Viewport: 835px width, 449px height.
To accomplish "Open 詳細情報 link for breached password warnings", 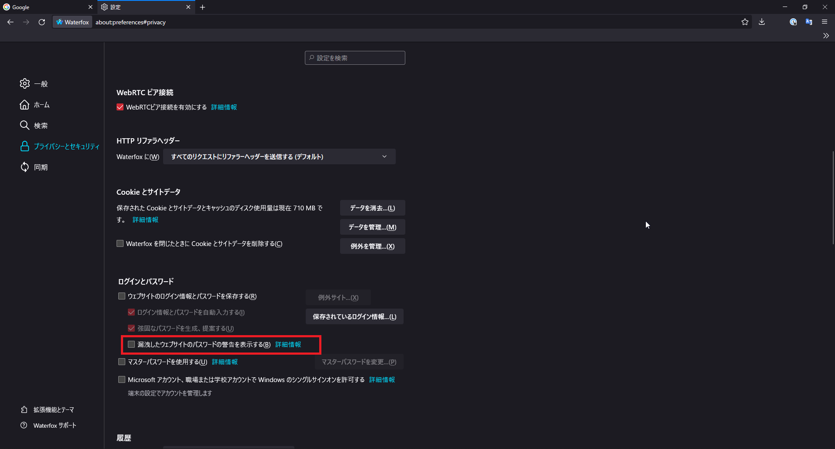I will (288, 345).
